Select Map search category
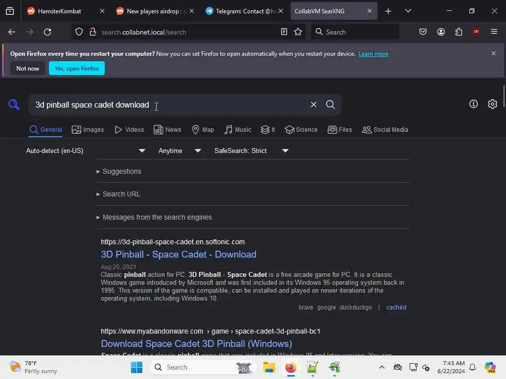This screenshot has width=506, height=379. (203, 130)
